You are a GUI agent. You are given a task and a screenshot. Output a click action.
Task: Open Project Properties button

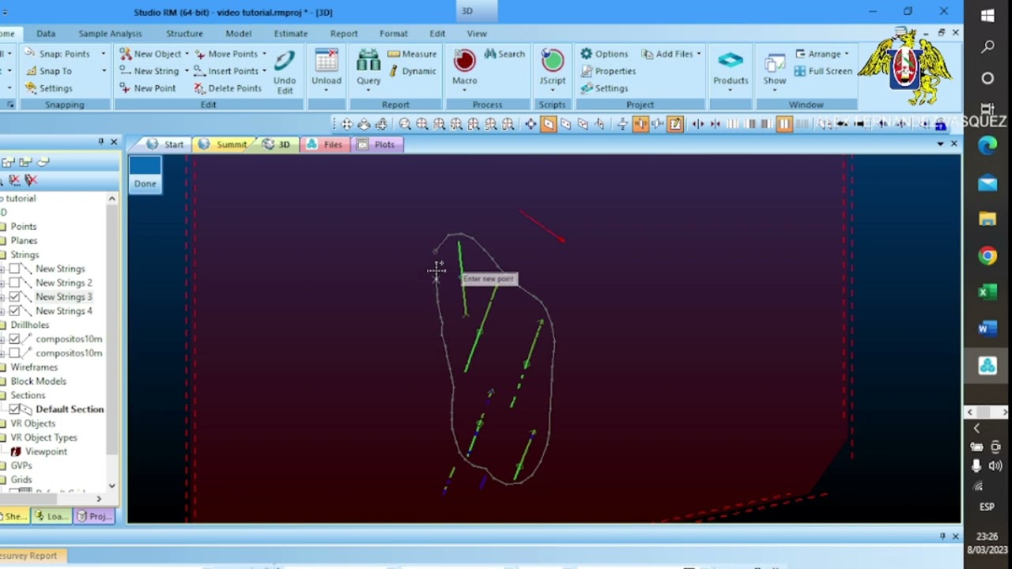[608, 71]
